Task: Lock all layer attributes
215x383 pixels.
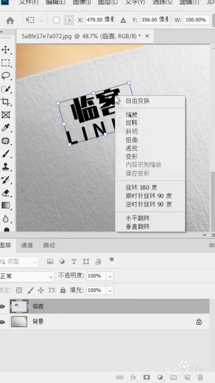Action: (x=63, y=290)
